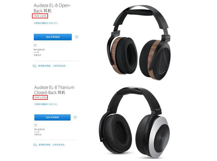Favorite the Titanium Closed-Back with heart icon
The width and height of the screenshot is (217, 161).
pyautogui.click(x=75, y=117)
